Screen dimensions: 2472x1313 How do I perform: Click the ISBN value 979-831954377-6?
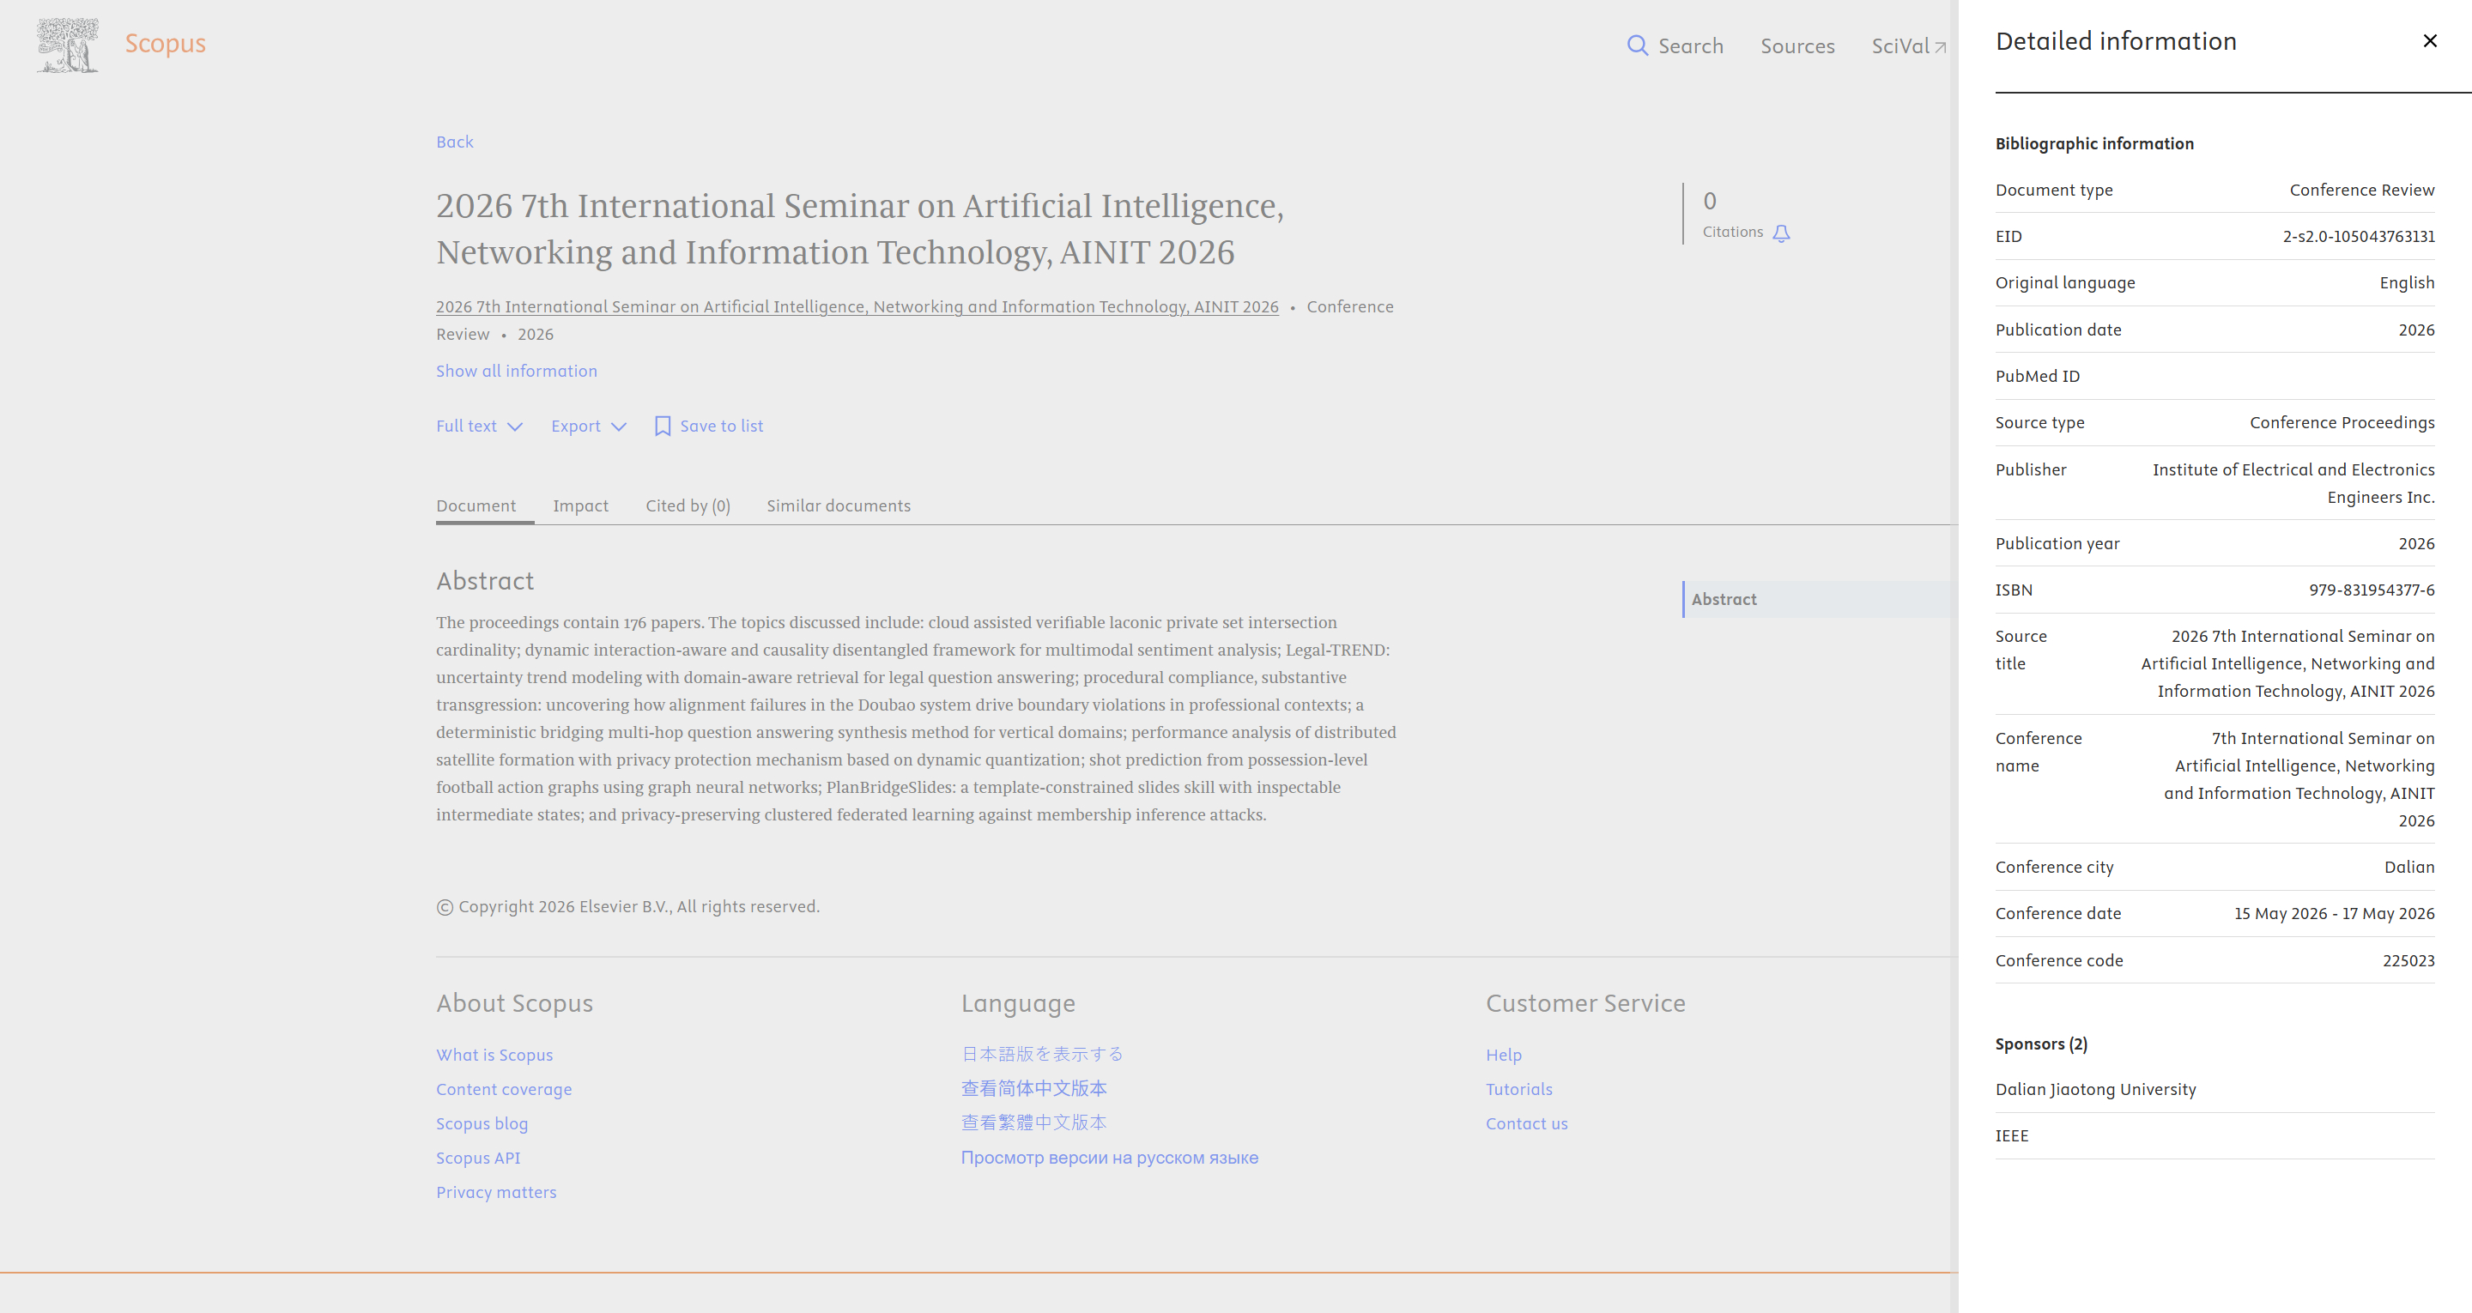tap(2372, 590)
